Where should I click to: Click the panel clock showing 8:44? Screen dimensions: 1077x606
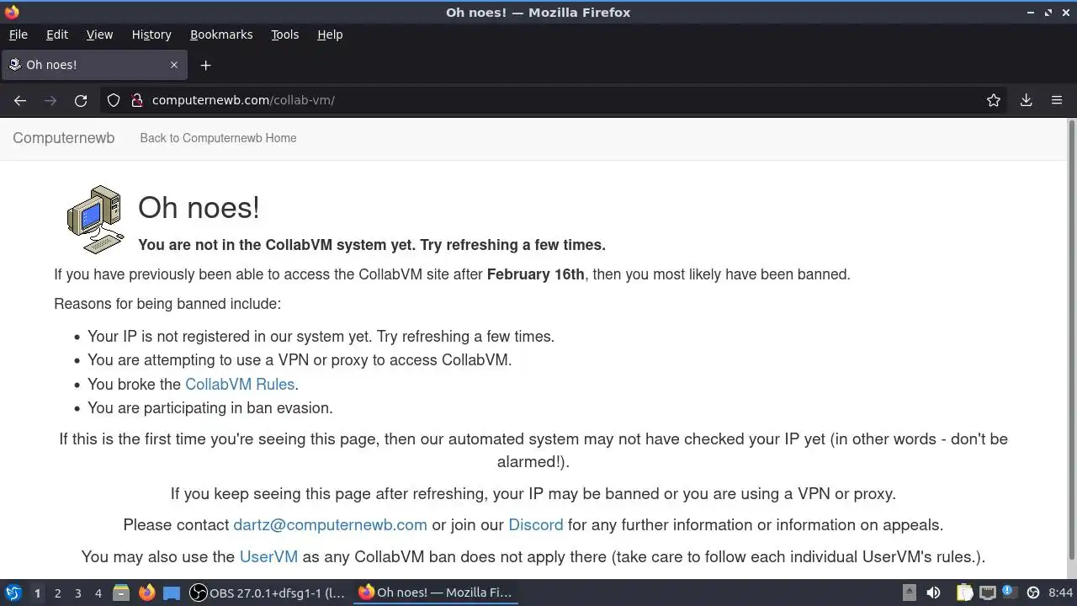pyautogui.click(x=1061, y=593)
